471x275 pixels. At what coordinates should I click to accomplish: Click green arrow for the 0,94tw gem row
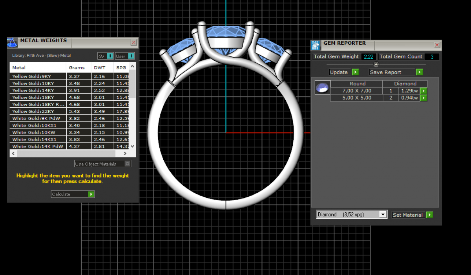[424, 98]
